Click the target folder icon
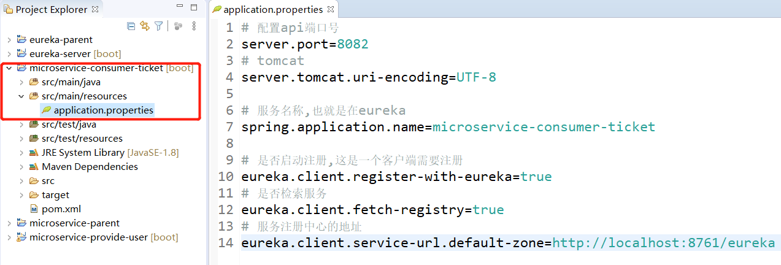The height and width of the screenshot is (265, 781). (34, 195)
